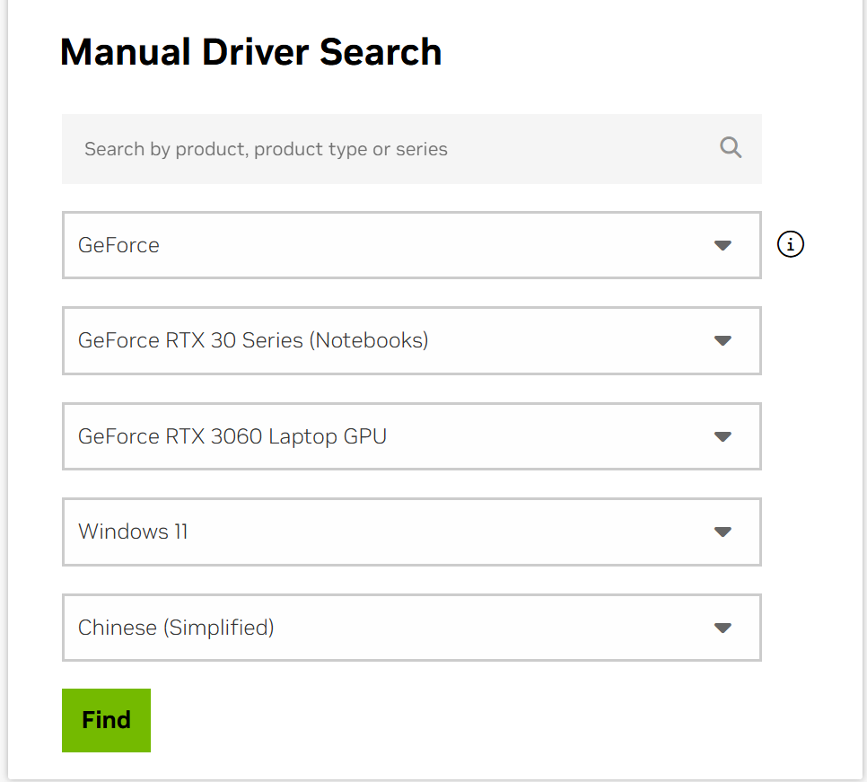Viewport: 867px width, 782px height.
Task: Click the RTX 30 Series dropdown arrow
Action: tap(722, 340)
